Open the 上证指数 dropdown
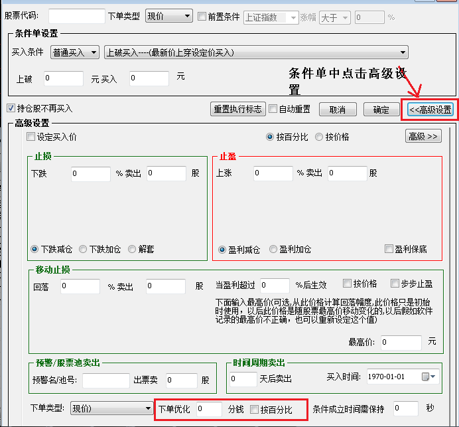Image resolution: width=459 pixels, height=427 pixels. (x=271, y=17)
